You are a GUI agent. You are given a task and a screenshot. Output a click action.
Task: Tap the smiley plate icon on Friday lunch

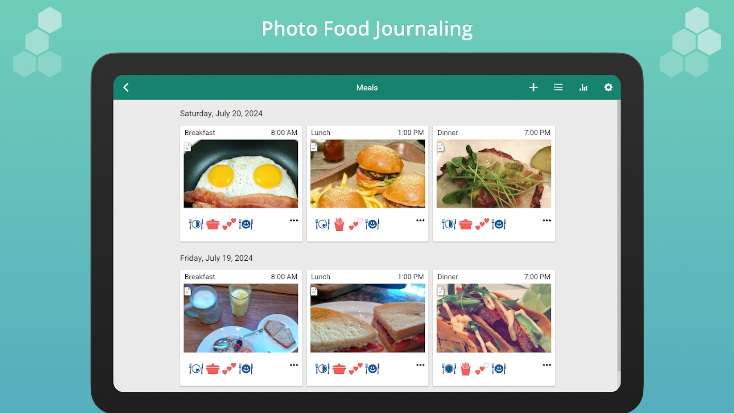[372, 369]
